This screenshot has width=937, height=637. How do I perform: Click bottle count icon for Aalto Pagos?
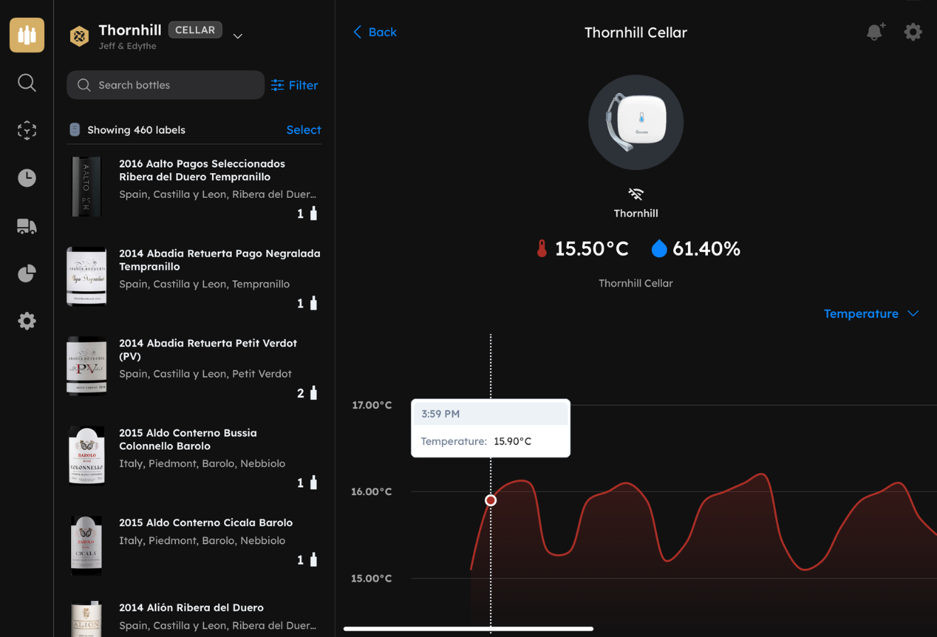tap(314, 213)
